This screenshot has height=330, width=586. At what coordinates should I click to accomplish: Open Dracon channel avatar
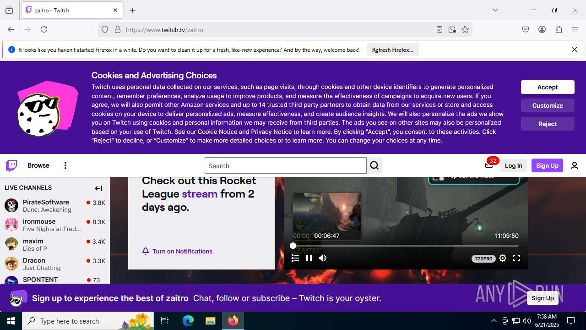(11, 264)
